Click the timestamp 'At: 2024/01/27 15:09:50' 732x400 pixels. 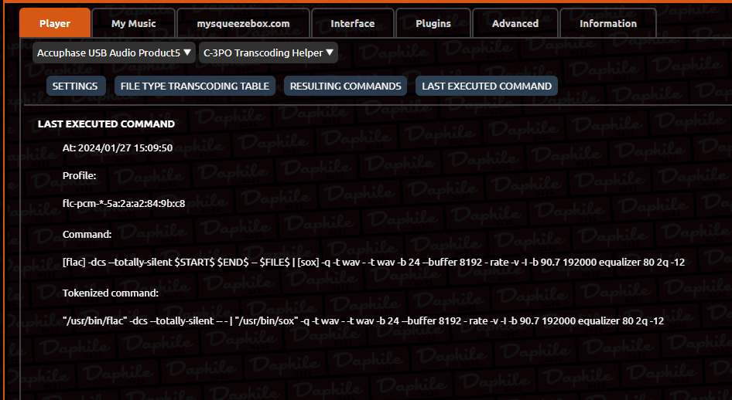tap(118, 148)
